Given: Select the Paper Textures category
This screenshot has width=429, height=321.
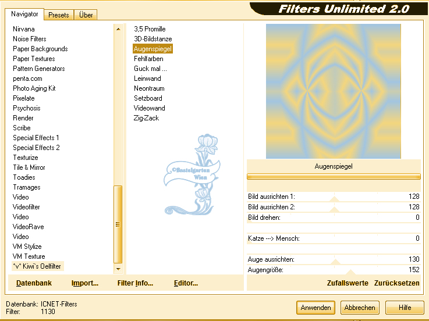Looking at the screenshot, I should pyautogui.click(x=34, y=59).
